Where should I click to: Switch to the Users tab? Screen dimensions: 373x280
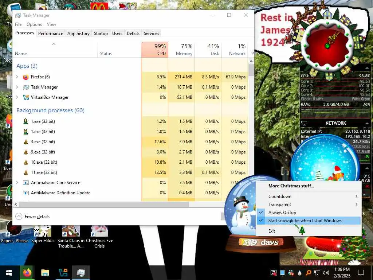(117, 34)
